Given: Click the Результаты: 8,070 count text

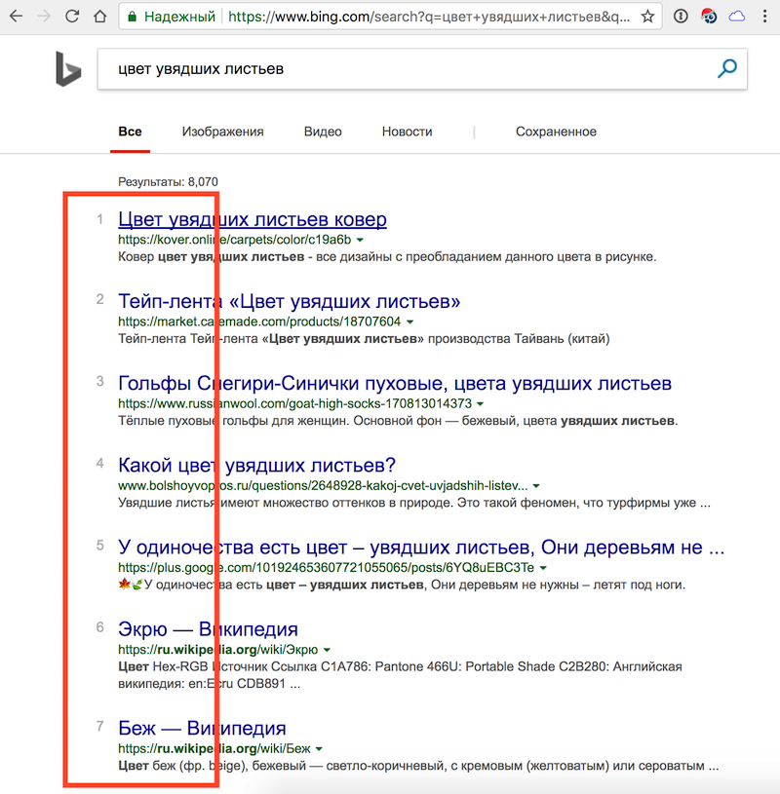Looking at the screenshot, I should tap(169, 182).
